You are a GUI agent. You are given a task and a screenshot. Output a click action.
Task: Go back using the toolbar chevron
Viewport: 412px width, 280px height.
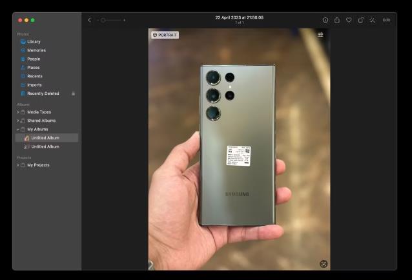(x=89, y=20)
